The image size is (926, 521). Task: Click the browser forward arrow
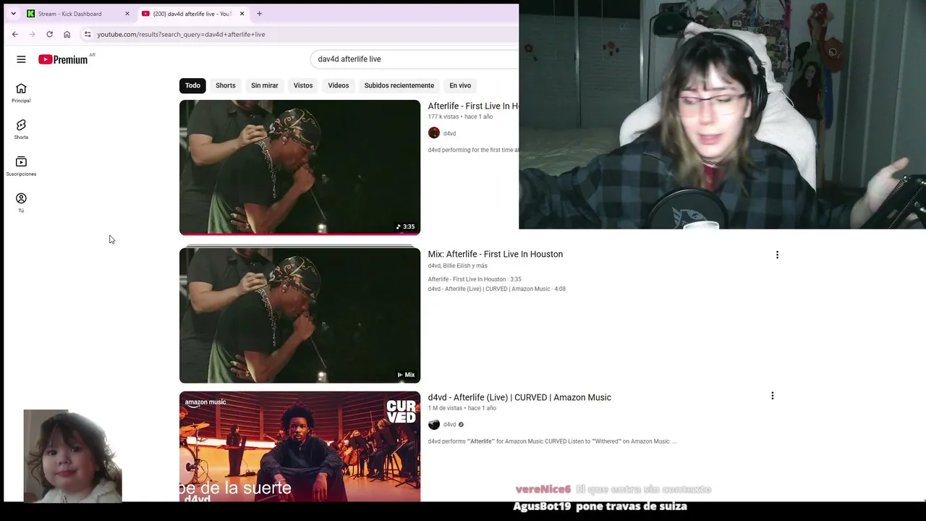(x=32, y=34)
